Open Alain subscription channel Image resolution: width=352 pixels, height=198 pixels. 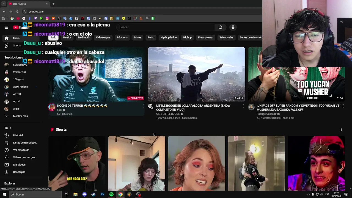21,109
